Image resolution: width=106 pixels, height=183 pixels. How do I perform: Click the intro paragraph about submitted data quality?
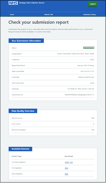click(51, 30)
